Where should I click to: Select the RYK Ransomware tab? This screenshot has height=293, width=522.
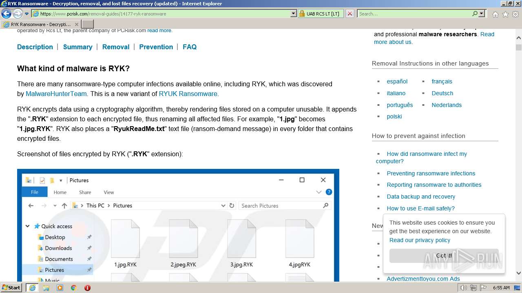pos(40,24)
